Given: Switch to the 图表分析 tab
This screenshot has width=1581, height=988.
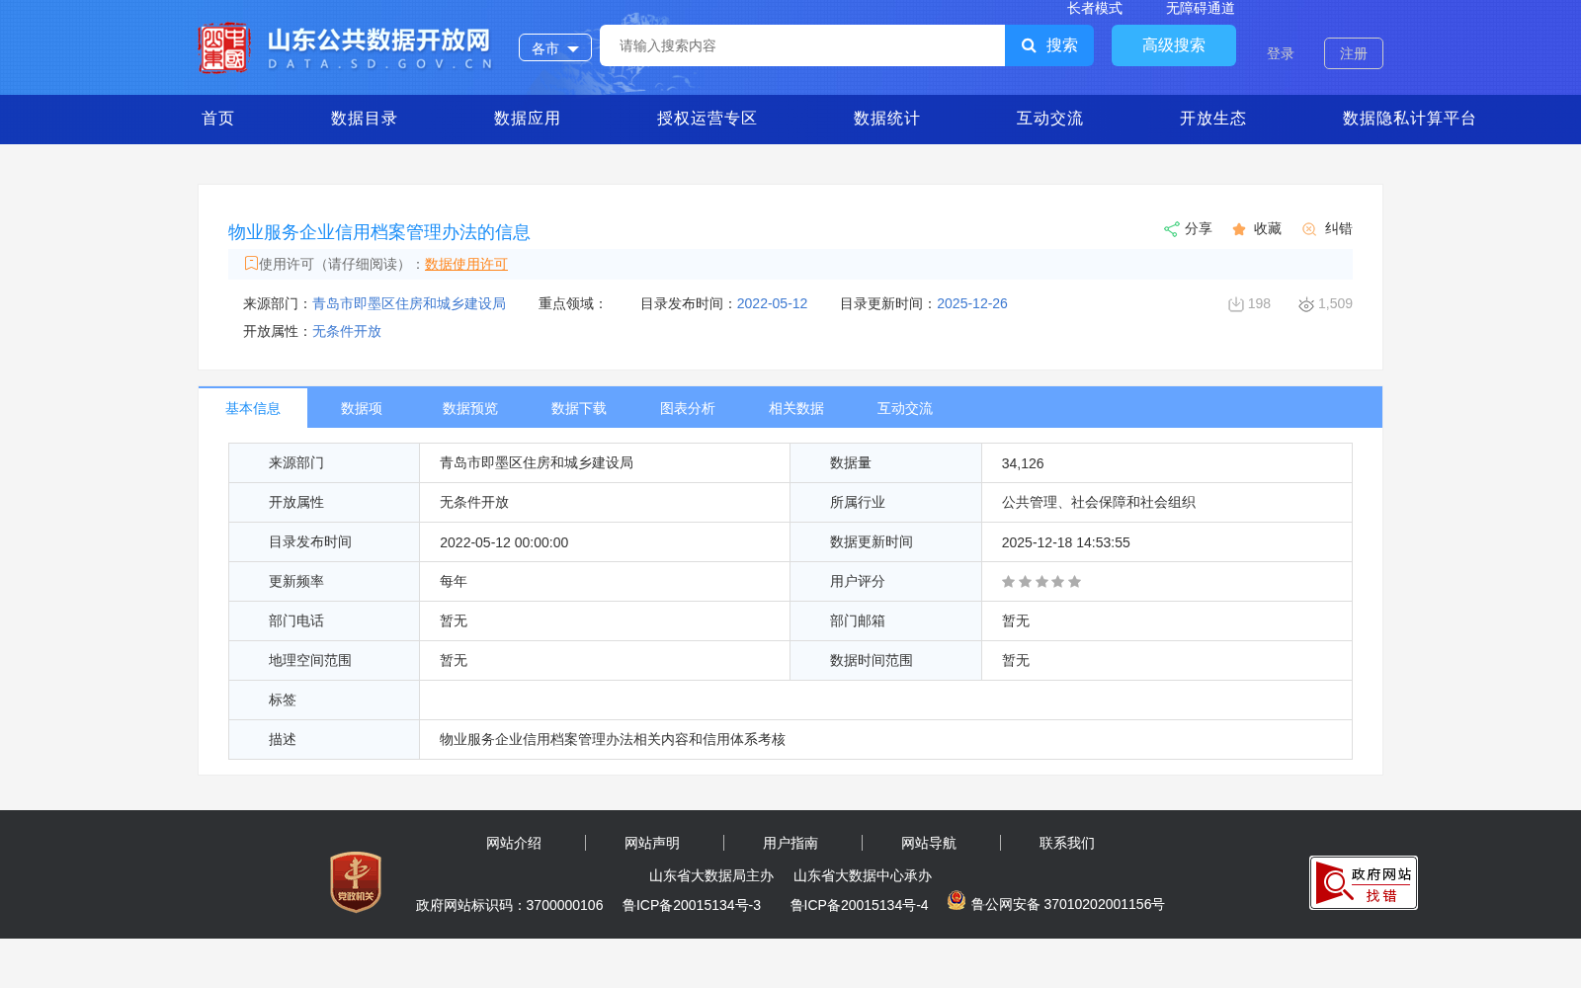Looking at the screenshot, I should tap(688, 408).
